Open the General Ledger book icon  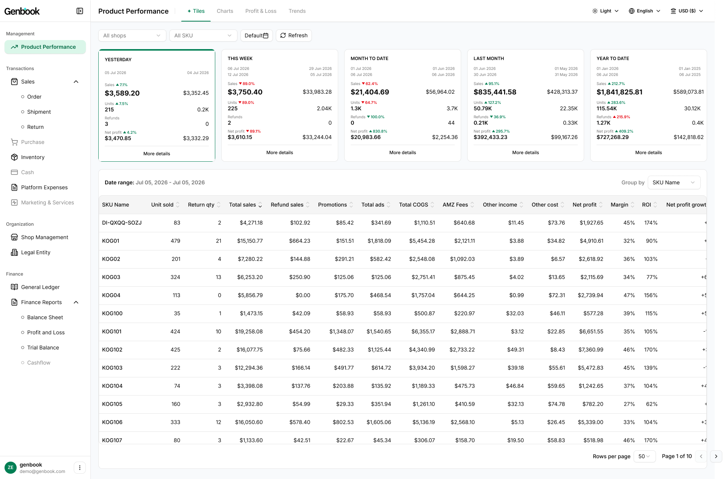point(14,287)
